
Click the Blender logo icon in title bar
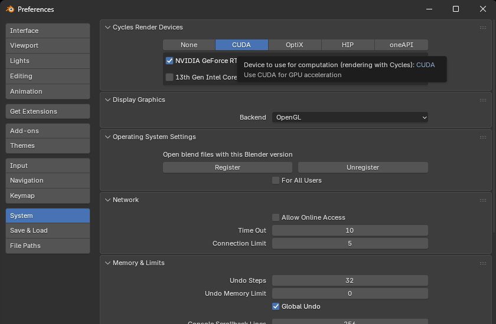(x=9, y=9)
